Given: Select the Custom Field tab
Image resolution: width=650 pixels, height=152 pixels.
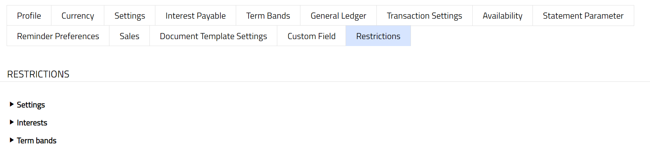Looking at the screenshot, I should point(311,36).
